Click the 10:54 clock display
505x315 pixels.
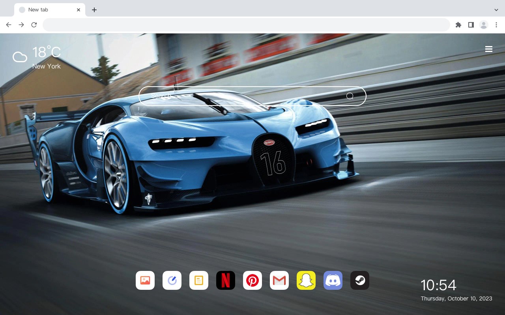[x=438, y=285]
